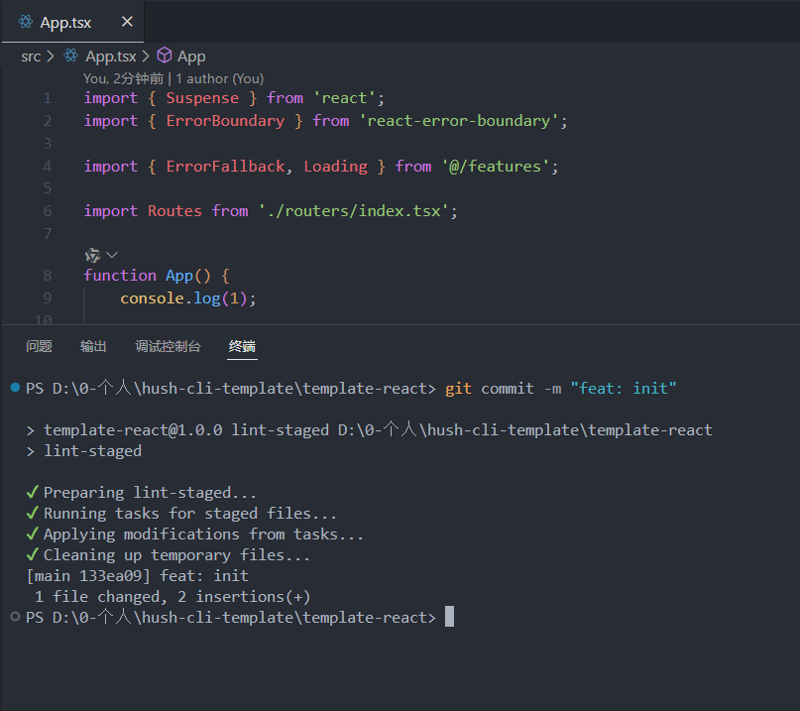This screenshot has width=800, height=711.
Task: Expand the chevron after App.tsx breadcrumb
Action: pos(146,57)
